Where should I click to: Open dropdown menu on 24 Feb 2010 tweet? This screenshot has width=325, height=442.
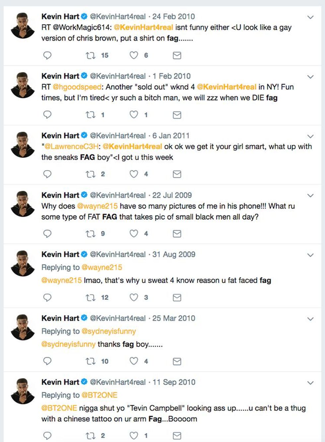pyautogui.click(x=310, y=17)
